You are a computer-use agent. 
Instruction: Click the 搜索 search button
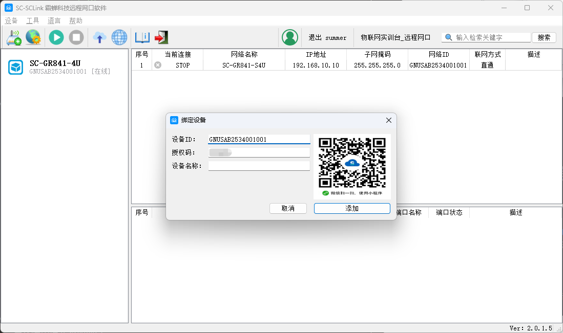pyautogui.click(x=544, y=37)
